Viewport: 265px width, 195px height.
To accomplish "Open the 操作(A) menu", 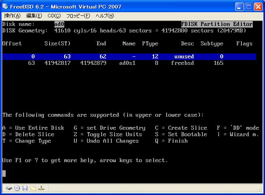I will click(12, 16).
